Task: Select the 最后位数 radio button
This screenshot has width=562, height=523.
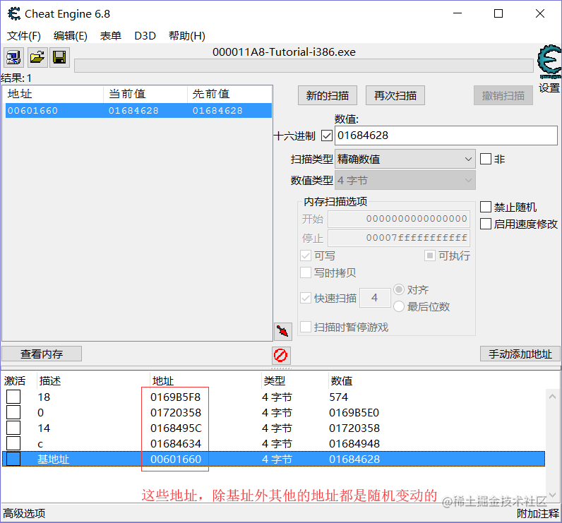Action: [399, 306]
